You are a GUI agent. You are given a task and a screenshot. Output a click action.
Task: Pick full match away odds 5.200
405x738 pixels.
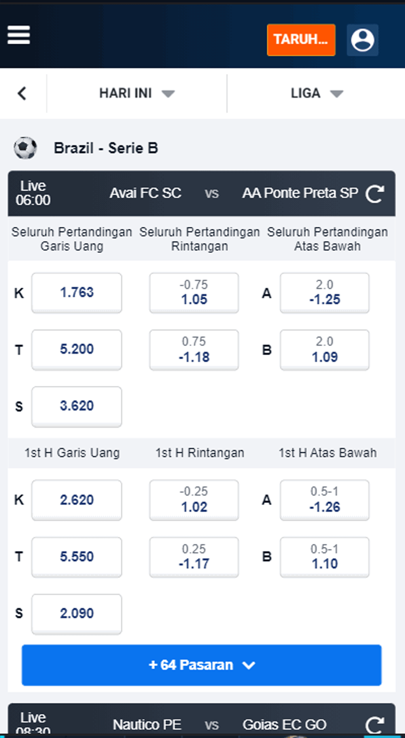coord(77,350)
